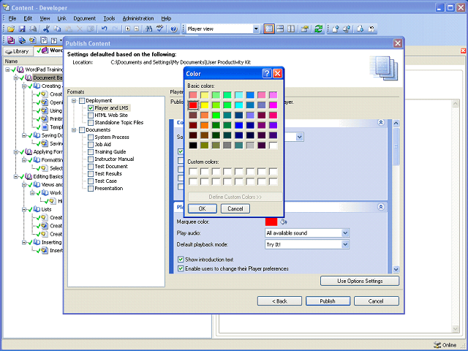Collapse the Deployment tree node
Screen dimensions: 468x351
pyautogui.click(x=74, y=101)
